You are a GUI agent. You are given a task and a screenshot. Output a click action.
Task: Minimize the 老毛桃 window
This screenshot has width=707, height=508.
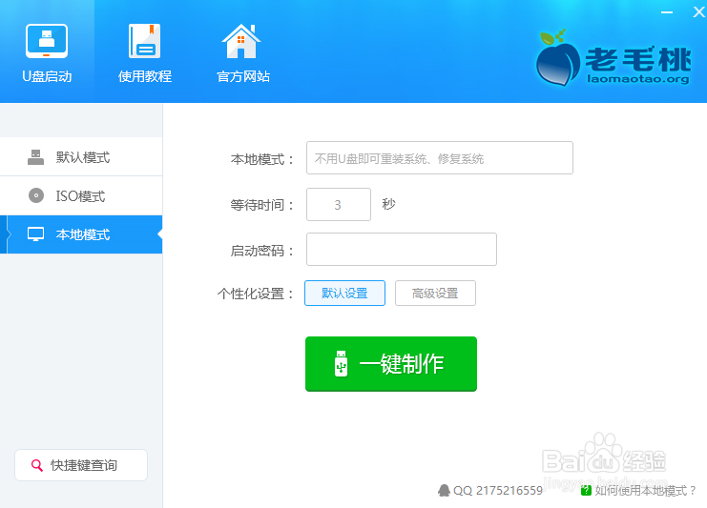[x=667, y=12]
